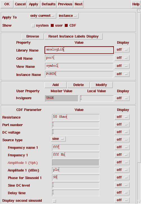Click the scrollbar up arrow
This screenshot has height=204, width=141.
click(139, 11)
